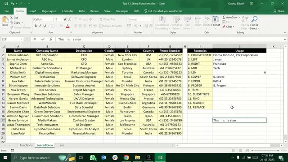Click the Copy icon
This screenshot has width=288, height=162.
(x=11, y=22)
